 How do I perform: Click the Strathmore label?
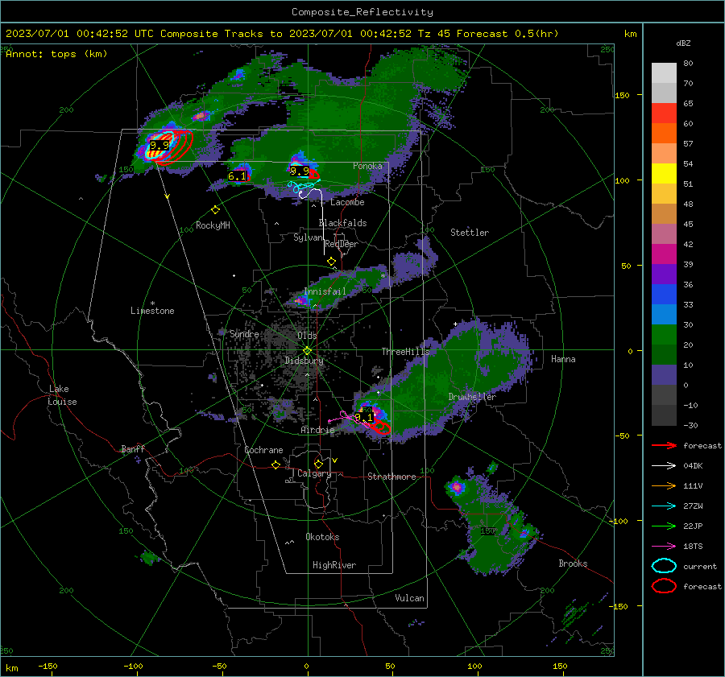pyautogui.click(x=391, y=477)
